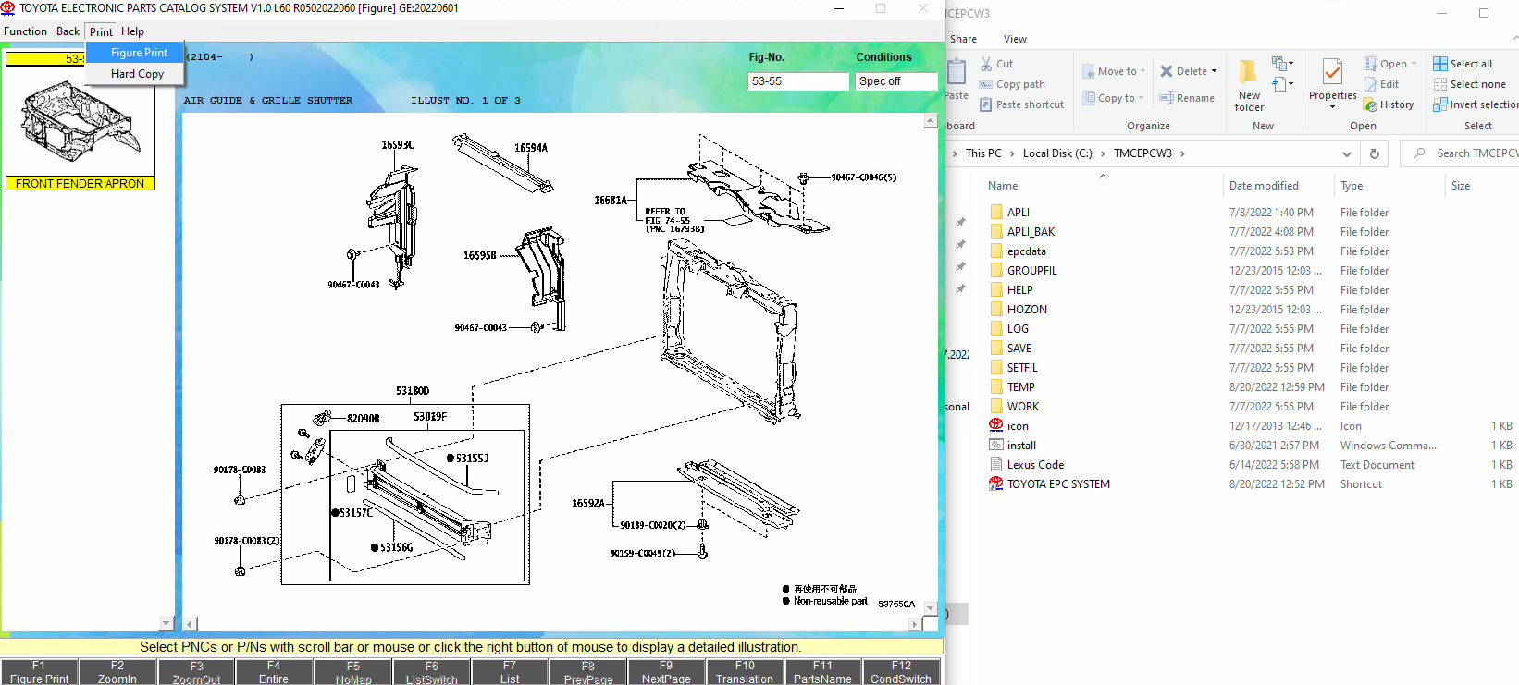The width and height of the screenshot is (1519, 685).
Task: Click the illustration's down scroll arrow
Action: tap(931, 608)
